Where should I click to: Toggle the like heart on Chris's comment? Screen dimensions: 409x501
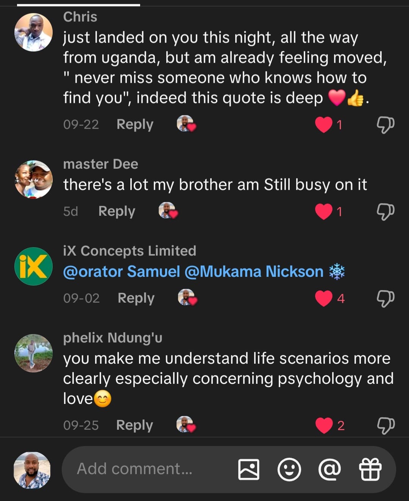click(324, 124)
